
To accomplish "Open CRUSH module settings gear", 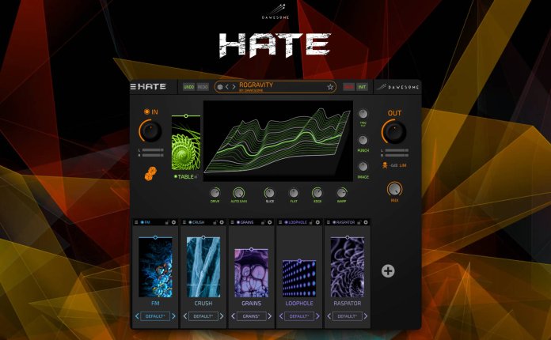I will coord(222,222).
